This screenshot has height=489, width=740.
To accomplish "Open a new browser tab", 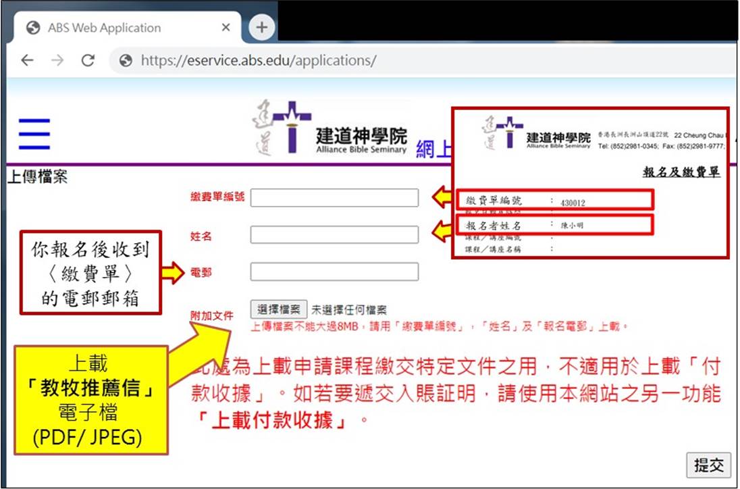I will point(261,28).
